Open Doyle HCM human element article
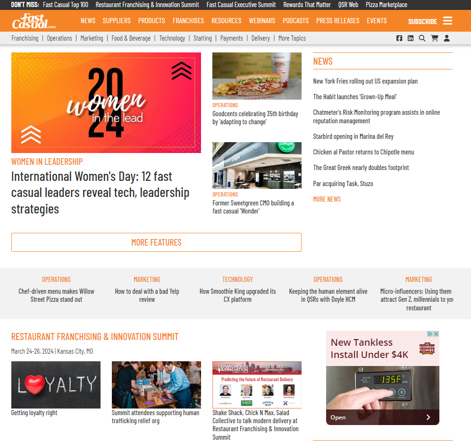The image size is (471, 443). (328, 296)
